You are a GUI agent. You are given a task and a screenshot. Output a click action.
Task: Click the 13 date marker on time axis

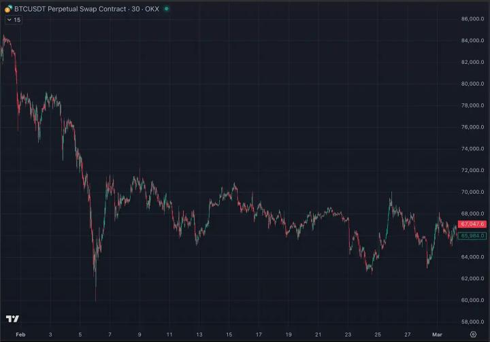pos(199,335)
